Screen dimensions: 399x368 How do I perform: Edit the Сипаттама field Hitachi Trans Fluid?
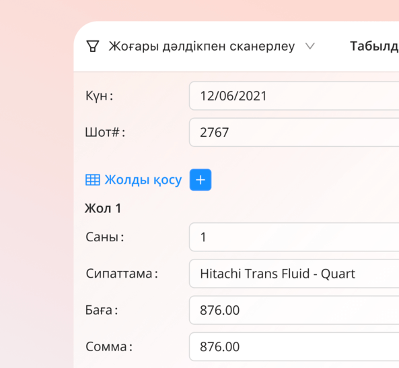(294, 274)
